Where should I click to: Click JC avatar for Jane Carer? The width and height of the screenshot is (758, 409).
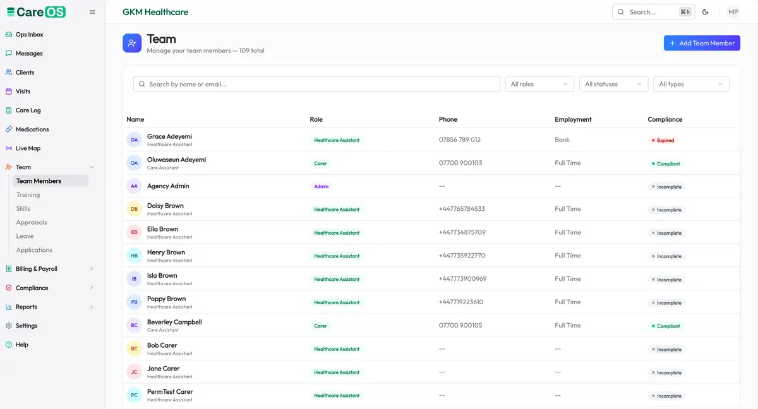(134, 372)
